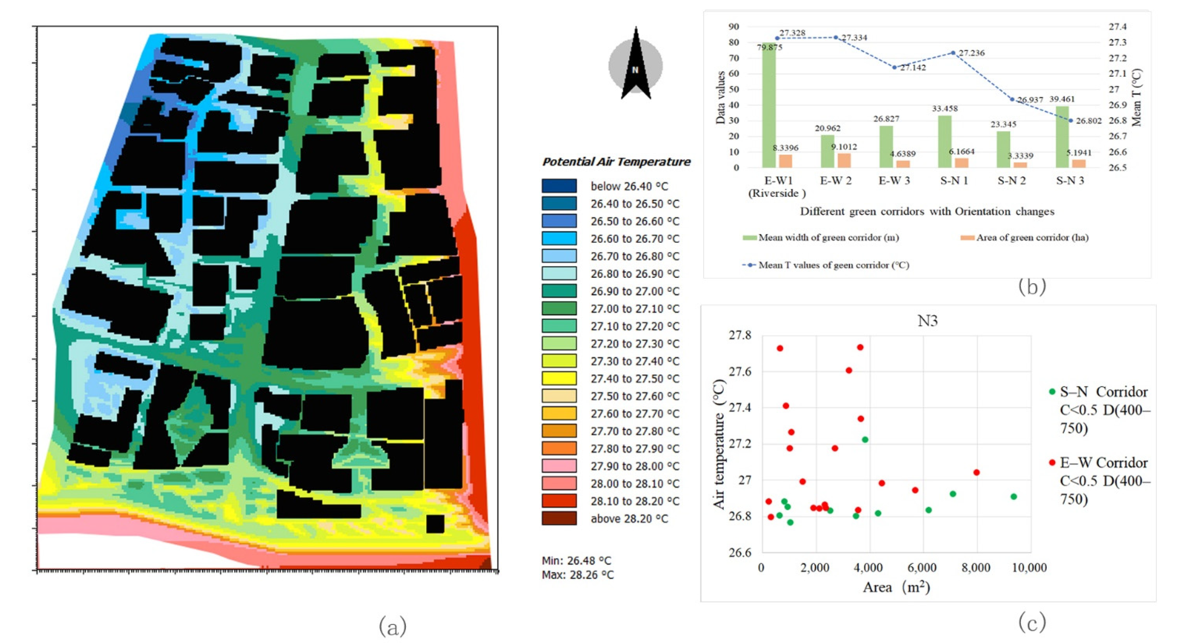Click the green S–N Corridor legend dot
This screenshot has height=643, width=1191.
click(1052, 392)
